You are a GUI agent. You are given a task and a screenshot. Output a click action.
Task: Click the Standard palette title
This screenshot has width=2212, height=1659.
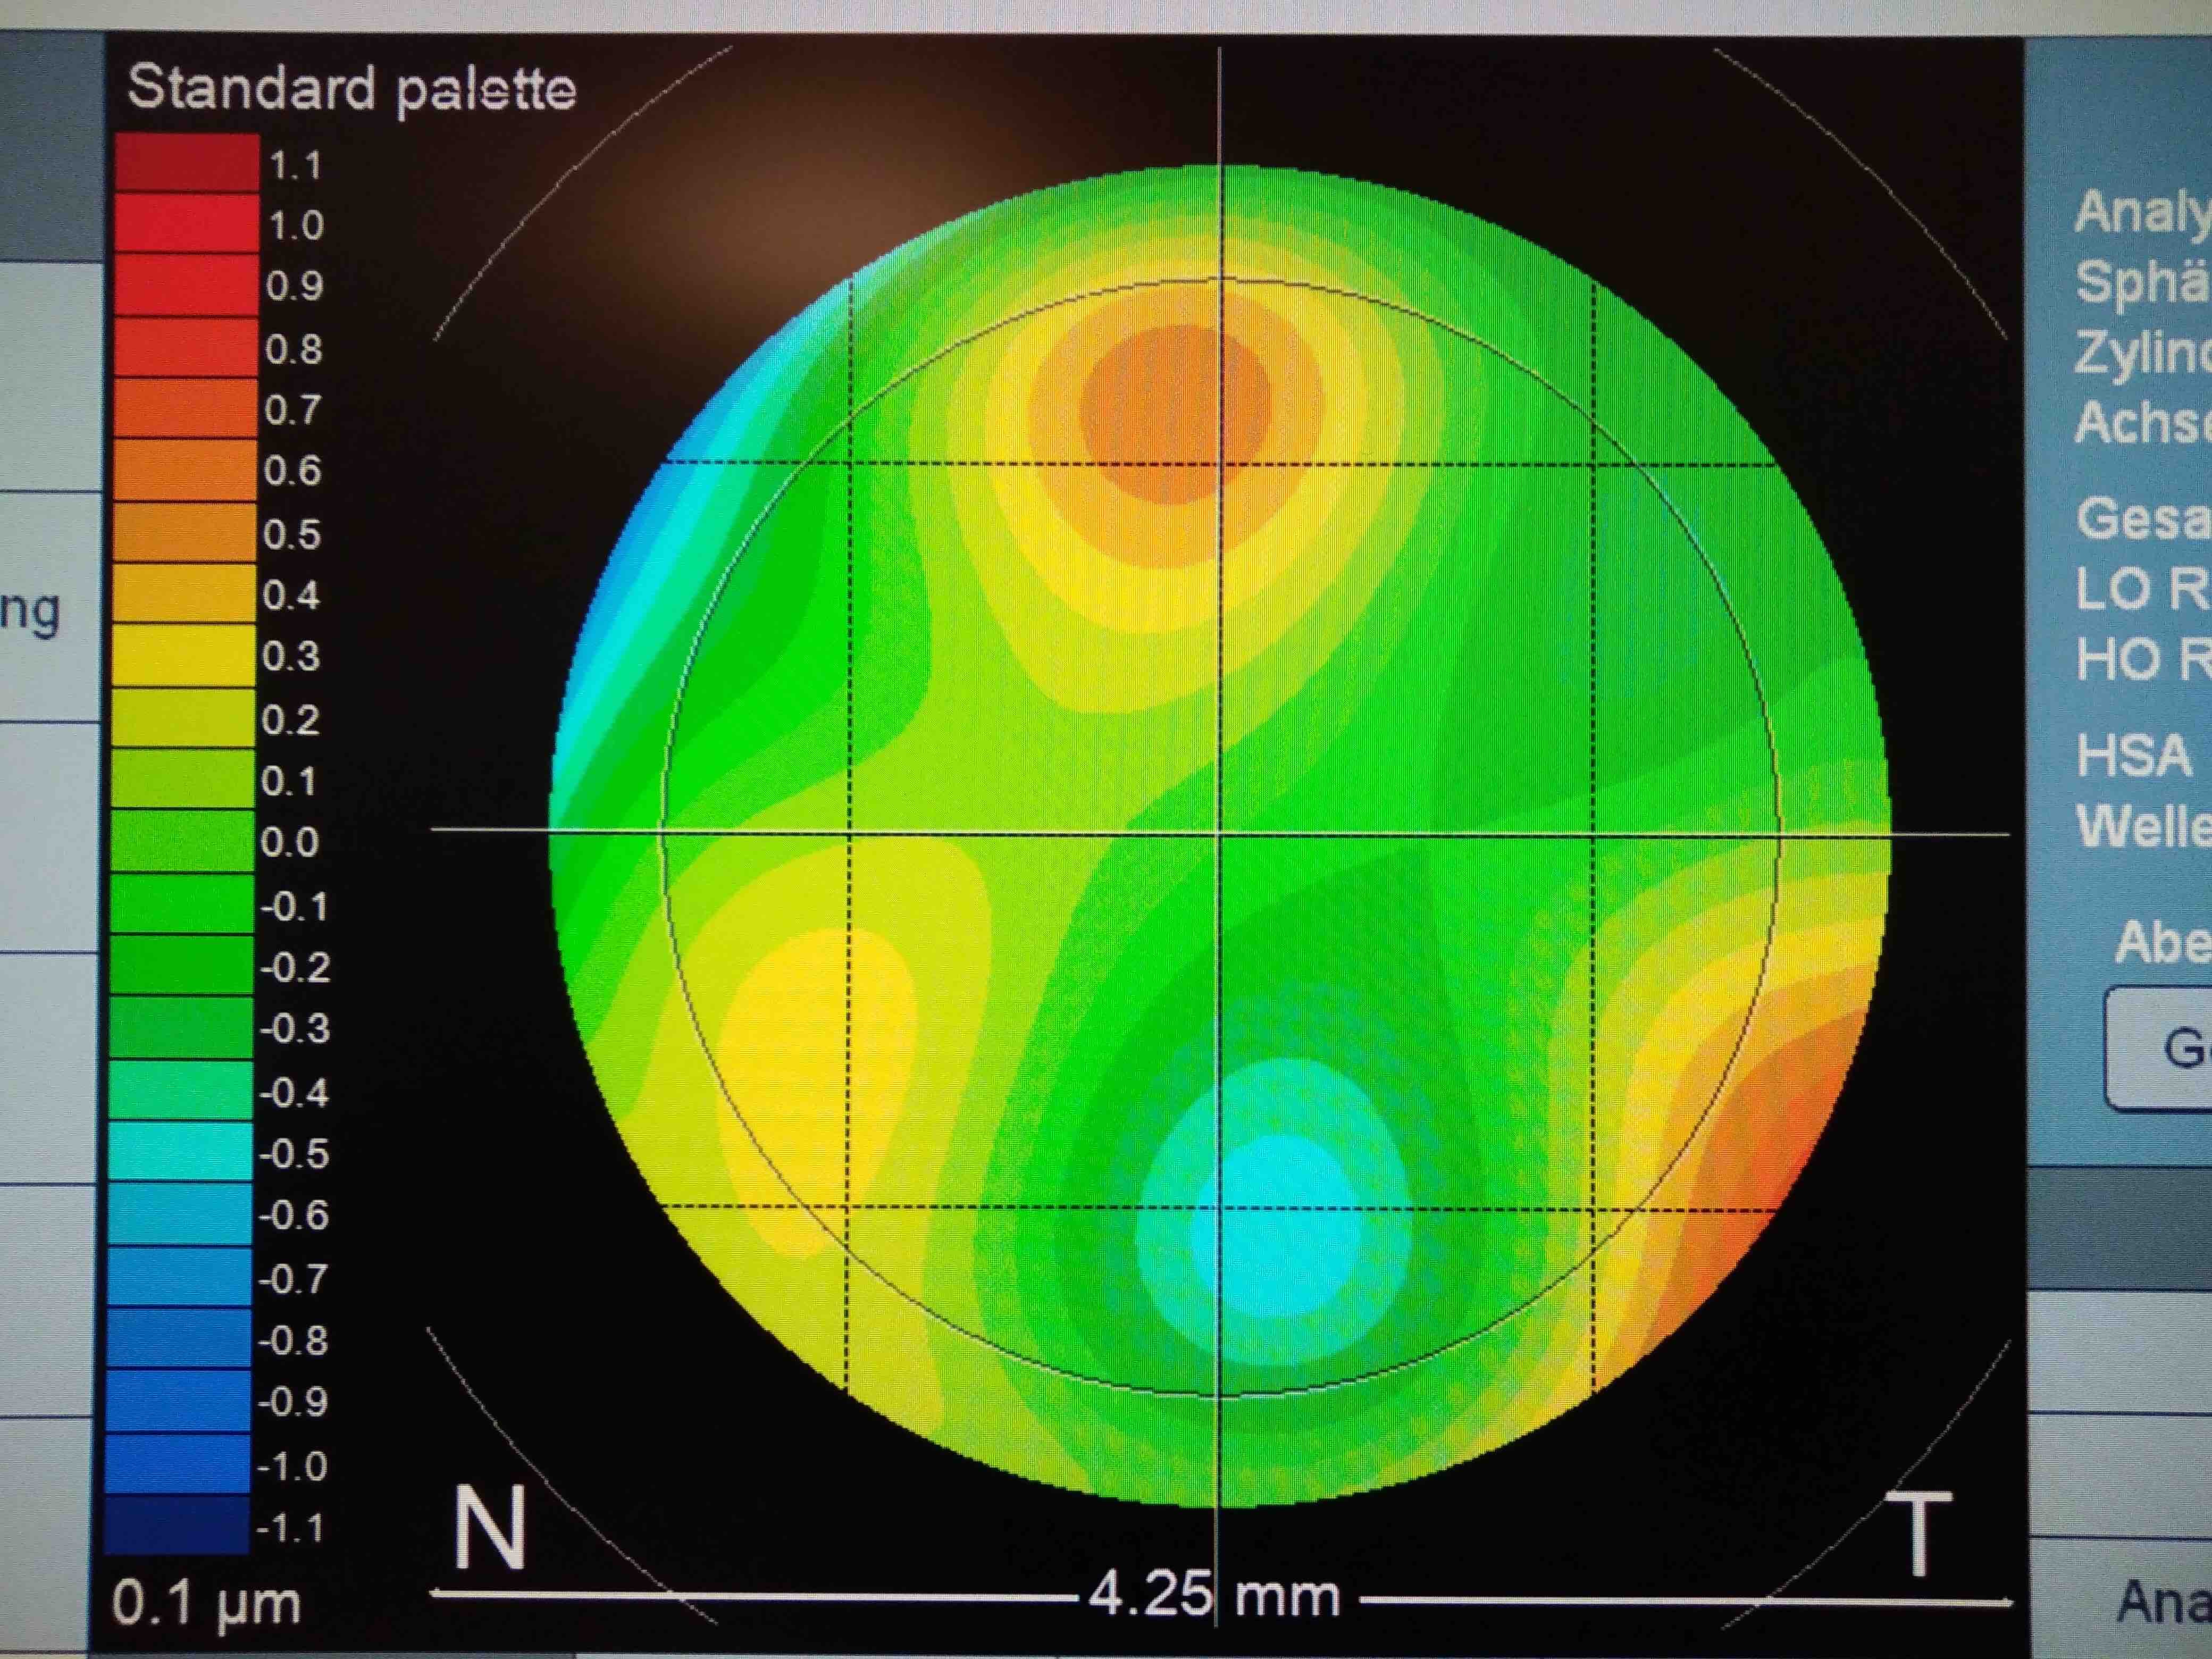click(351, 88)
